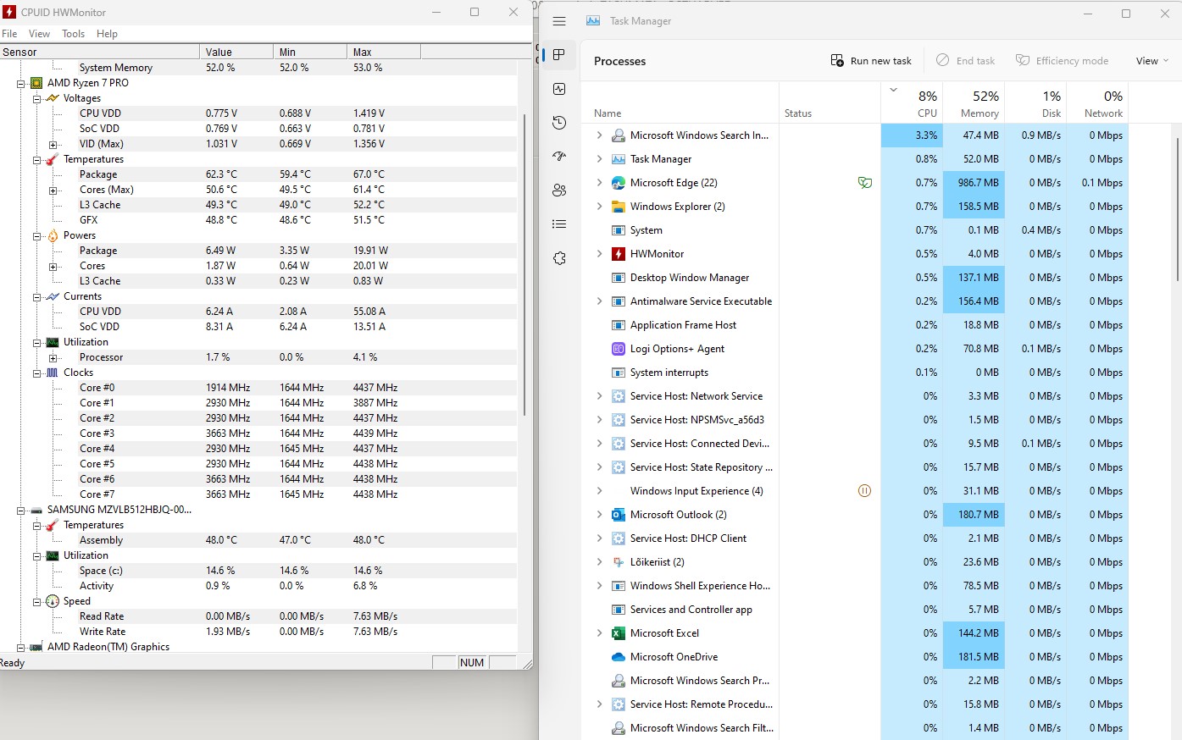Screen dimensions: 1182x740
Task: Click efficiency mode leaf icon on Edge row
Action: (864, 183)
